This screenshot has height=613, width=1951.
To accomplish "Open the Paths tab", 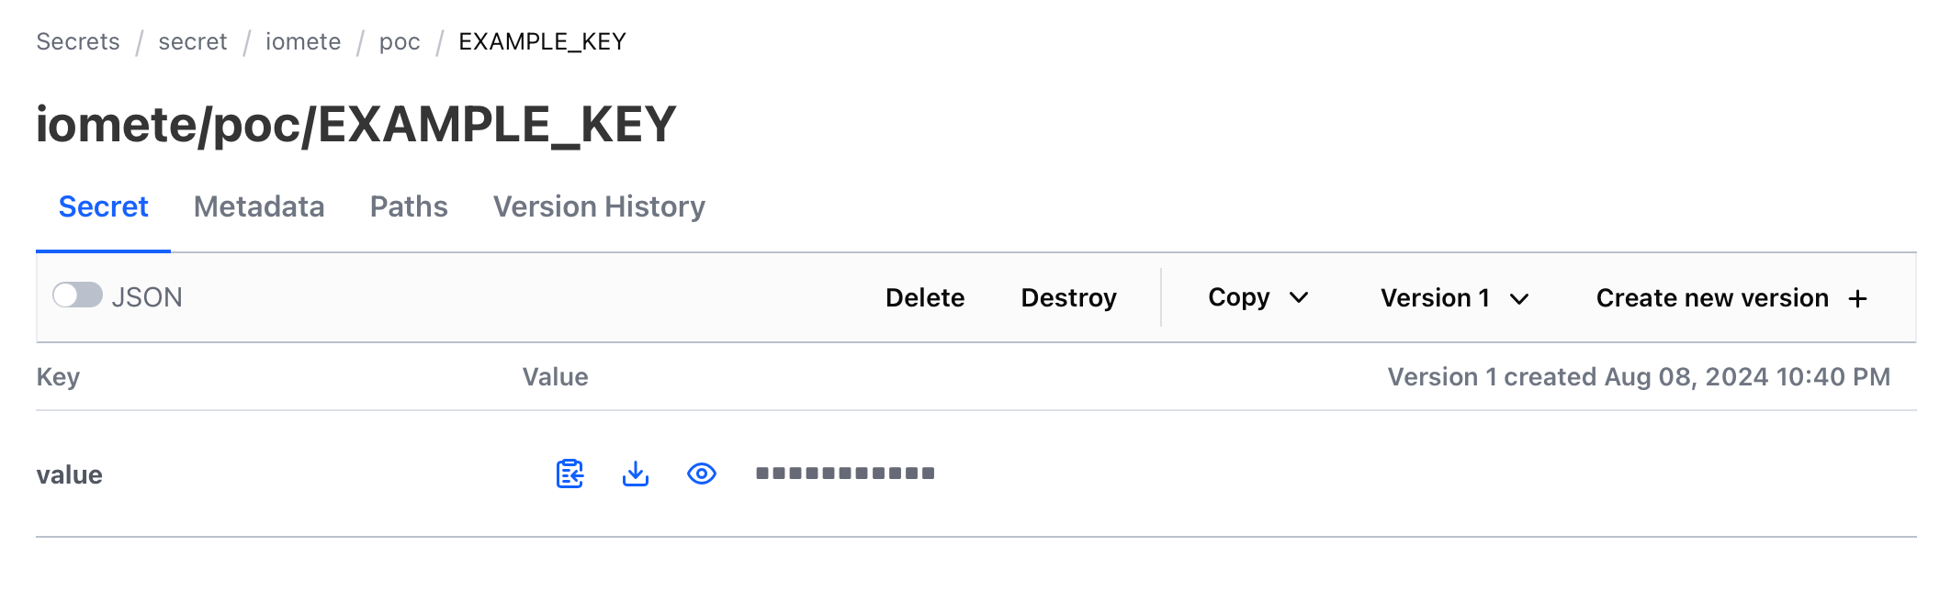I will [x=409, y=206].
